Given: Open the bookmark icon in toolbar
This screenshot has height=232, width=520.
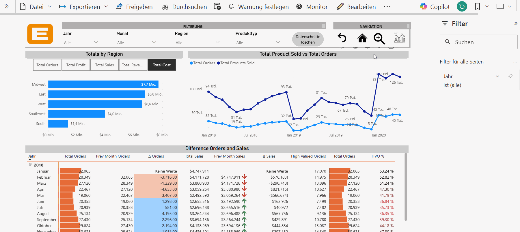Looking at the screenshot, I should 478,6.
